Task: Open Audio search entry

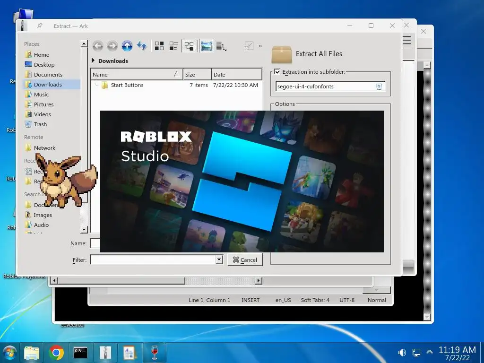Action: click(x=41, y=225)
